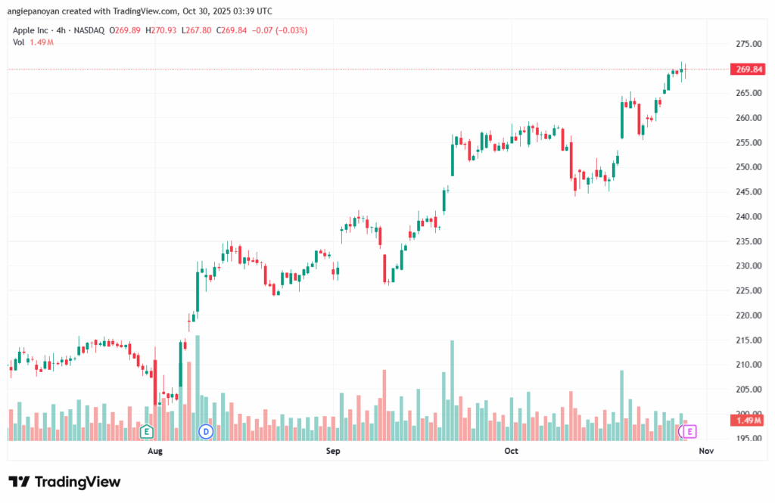This screenshot has width=775, height=503.
Task: Click the Nov label on the time axis
Action: tap(706, 452)
